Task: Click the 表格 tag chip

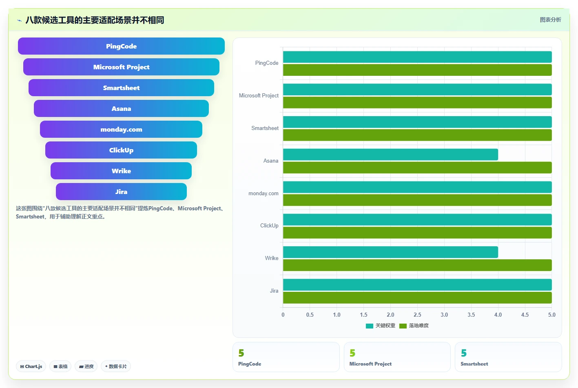Action: pyautogui.click(x=60, y=366)
